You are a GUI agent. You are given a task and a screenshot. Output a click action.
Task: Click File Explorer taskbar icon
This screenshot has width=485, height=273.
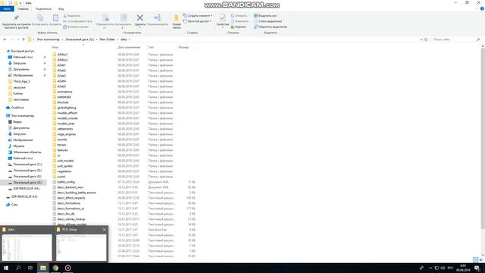43,268
